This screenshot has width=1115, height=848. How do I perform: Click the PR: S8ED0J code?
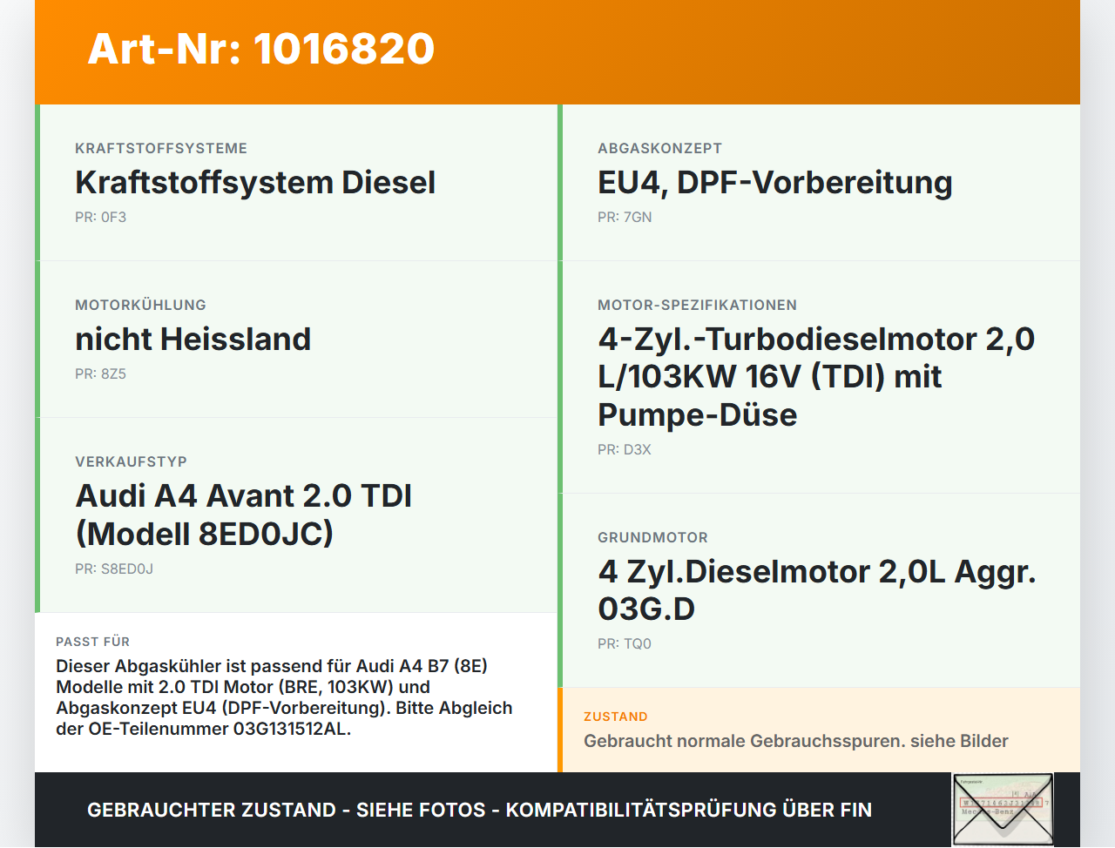[114, 569]
